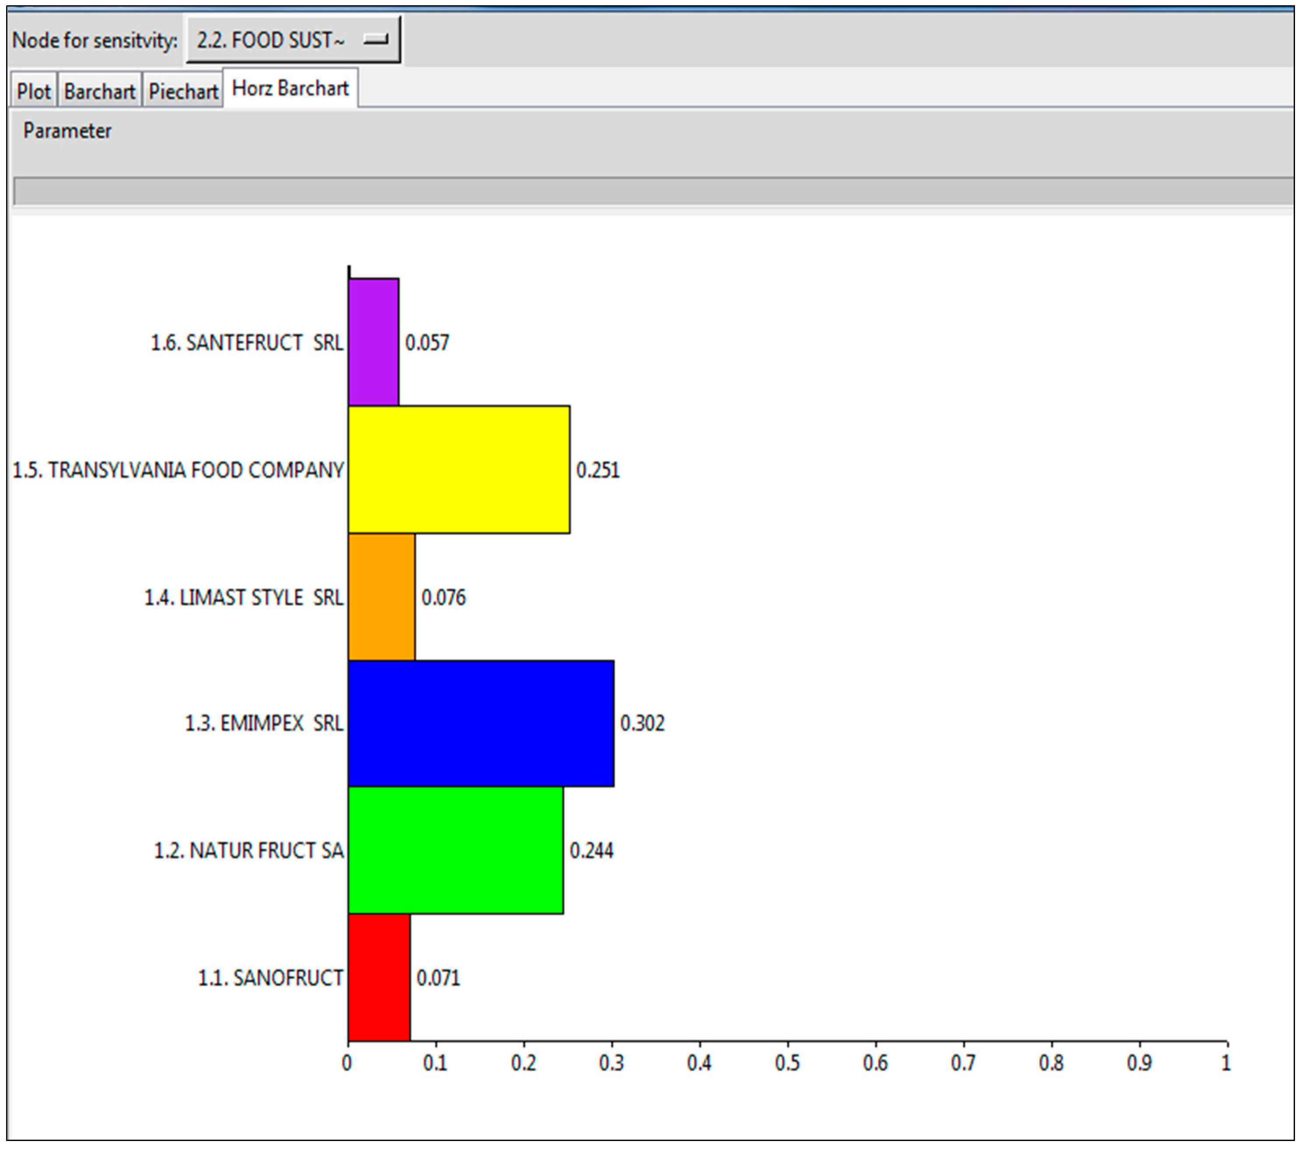Open the Node for sensitivity dropdown
Viewport: 1302px width, 1155px height.
click(292, 40)
